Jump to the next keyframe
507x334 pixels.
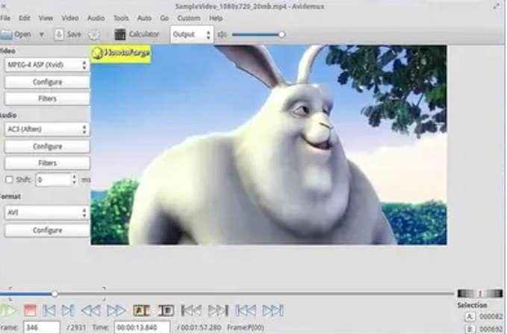point(116,310)
